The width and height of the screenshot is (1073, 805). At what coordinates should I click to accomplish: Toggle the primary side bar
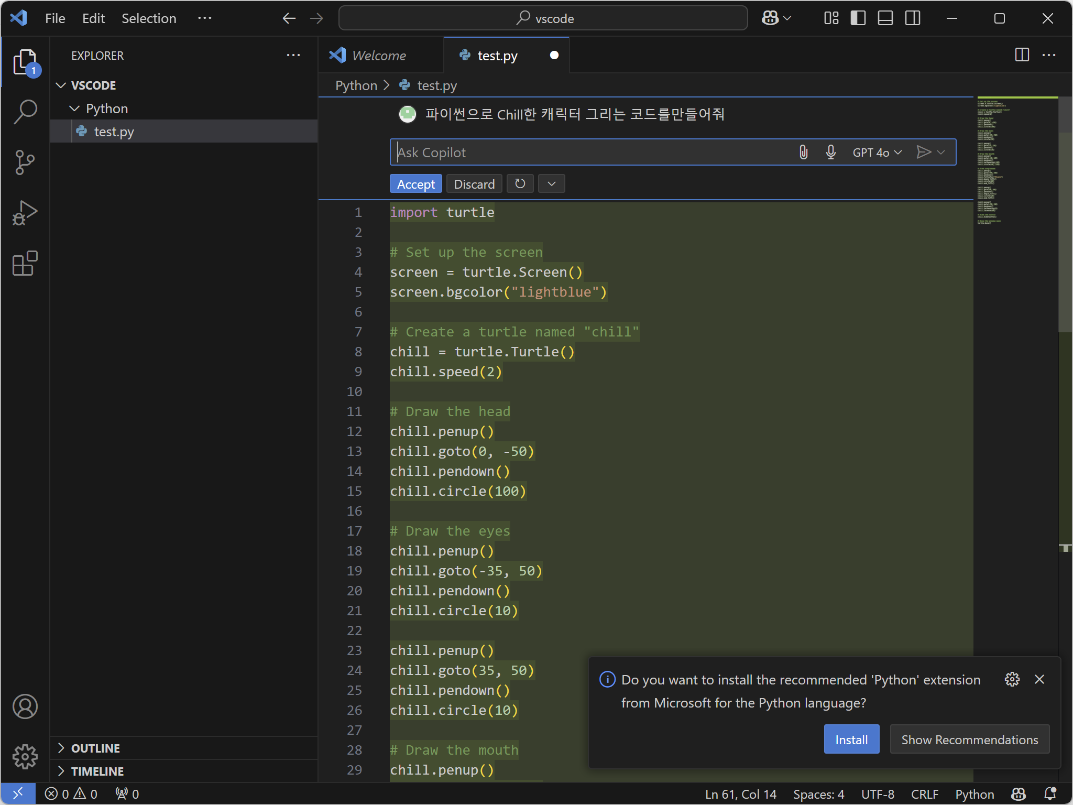click(x=858, y=18)
